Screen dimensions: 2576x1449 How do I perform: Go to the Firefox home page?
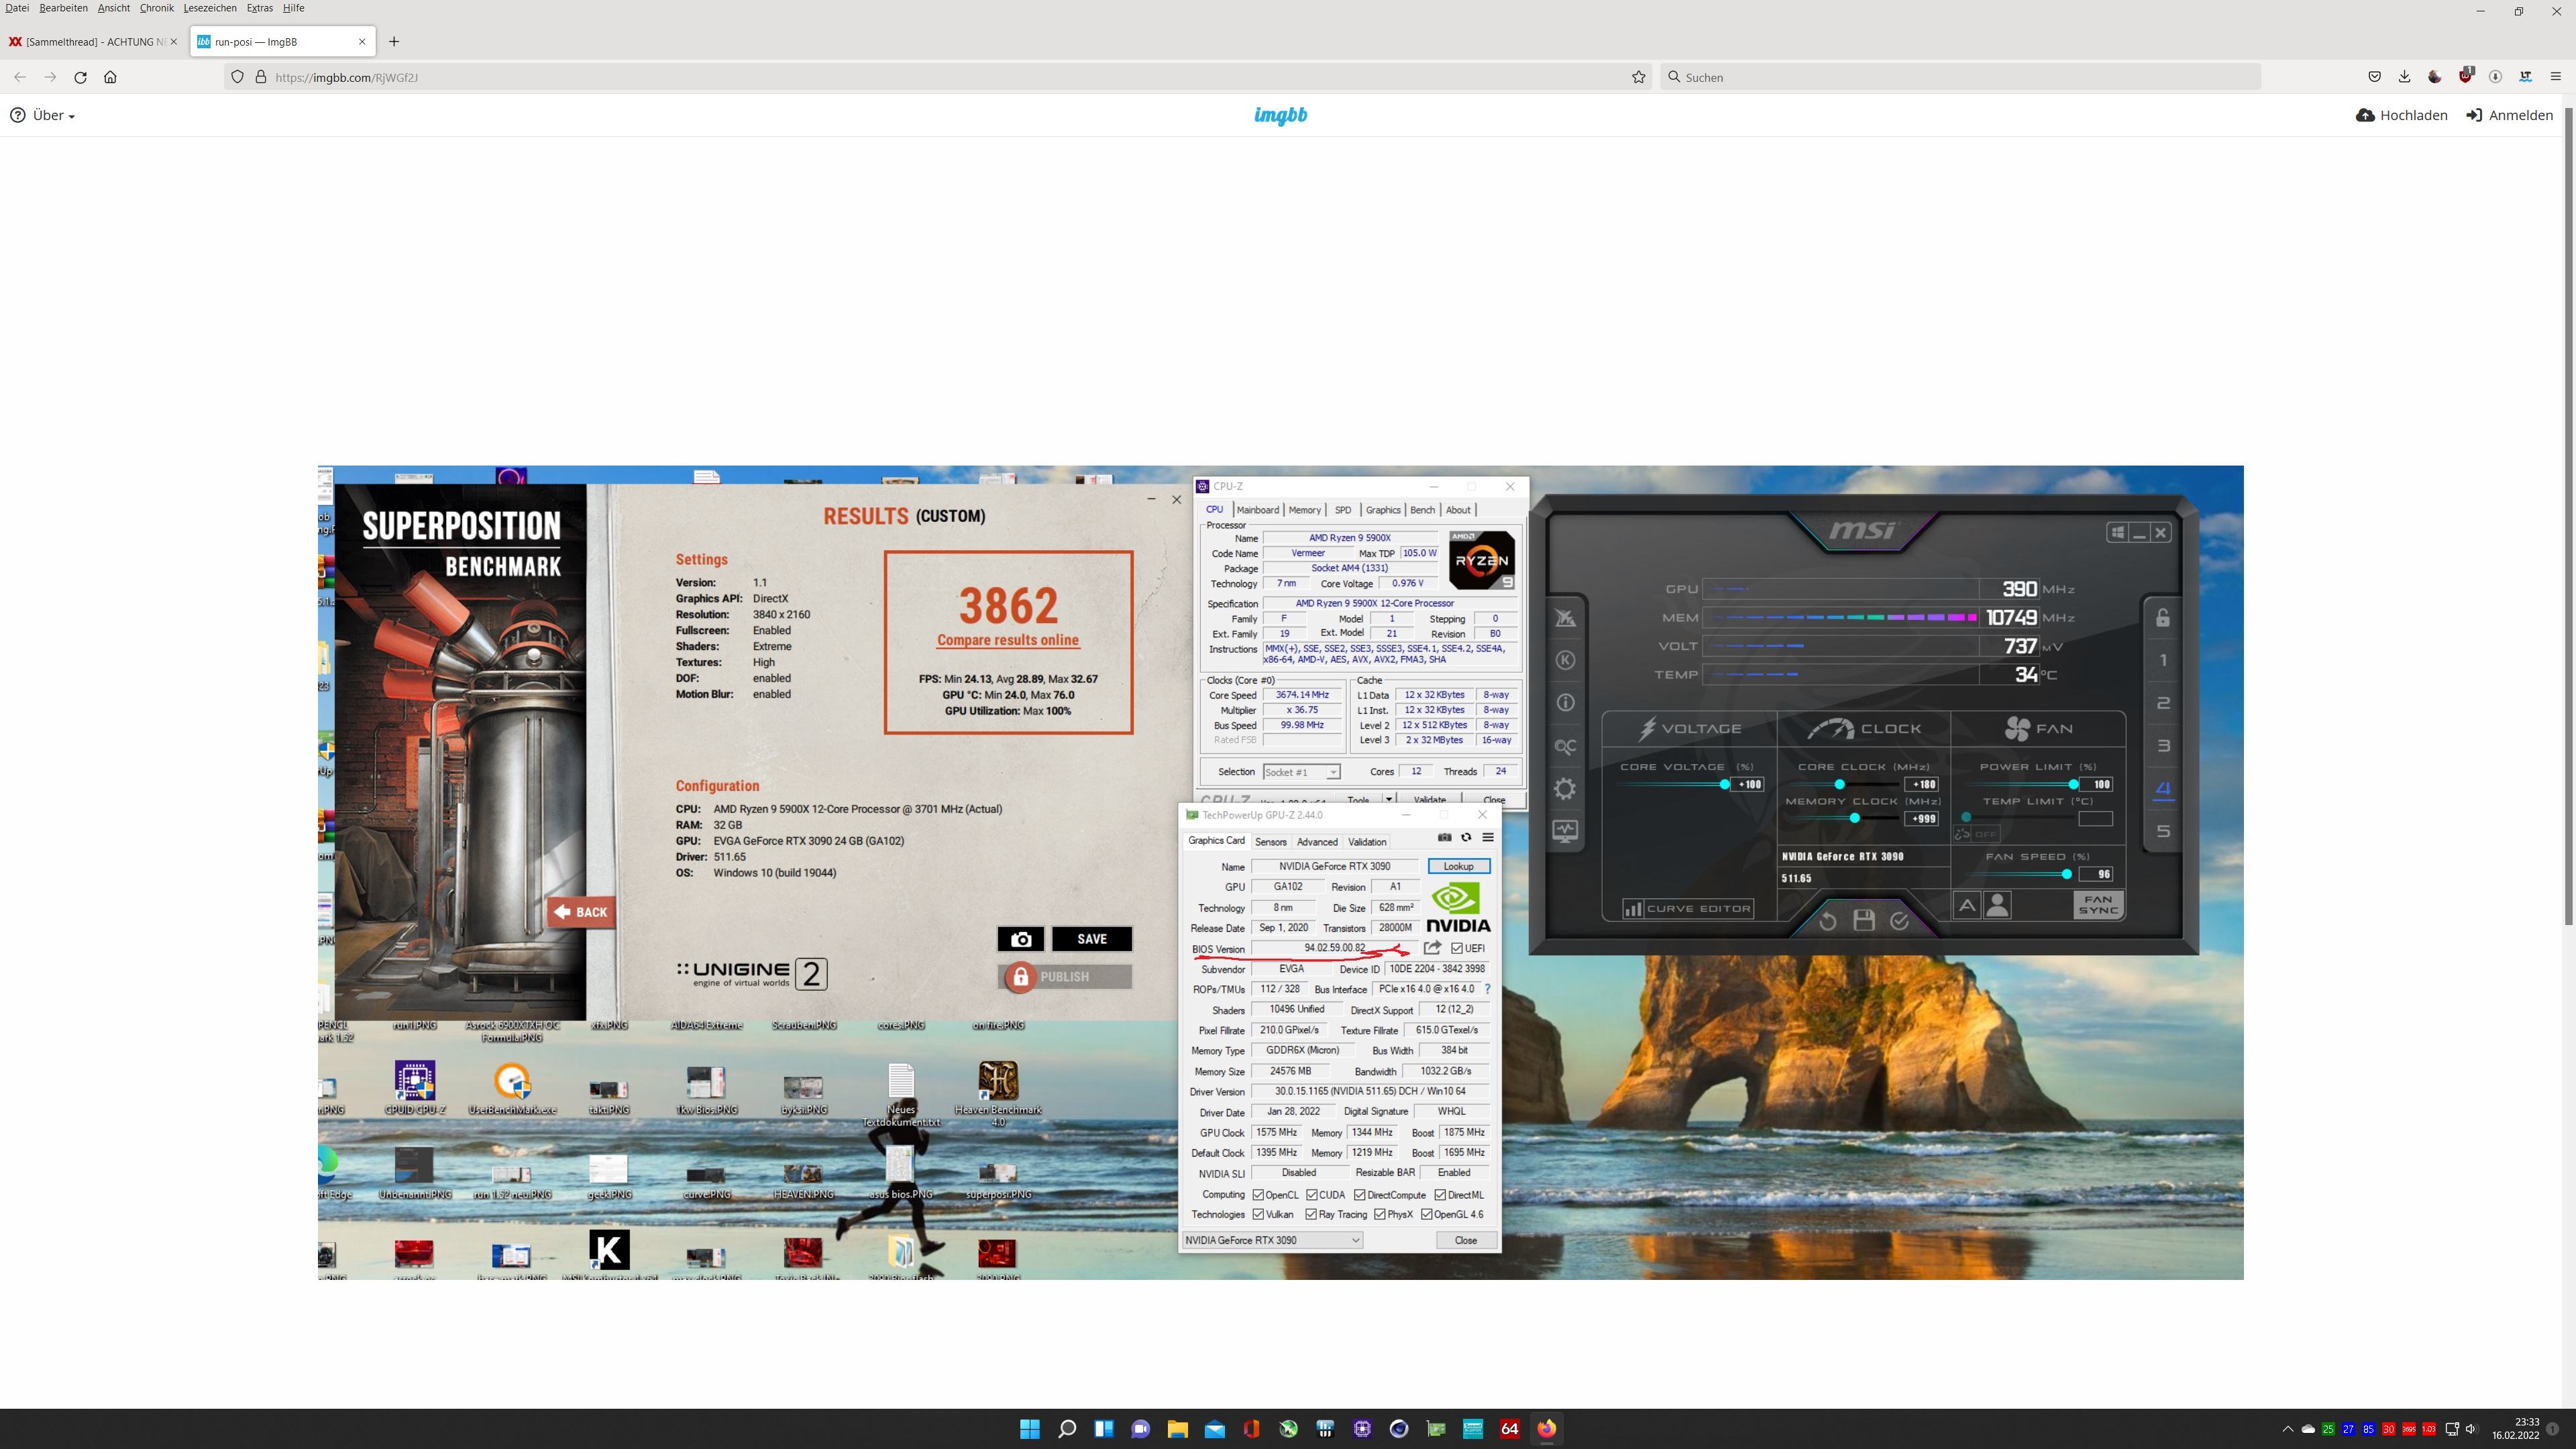tap(110, 77)
